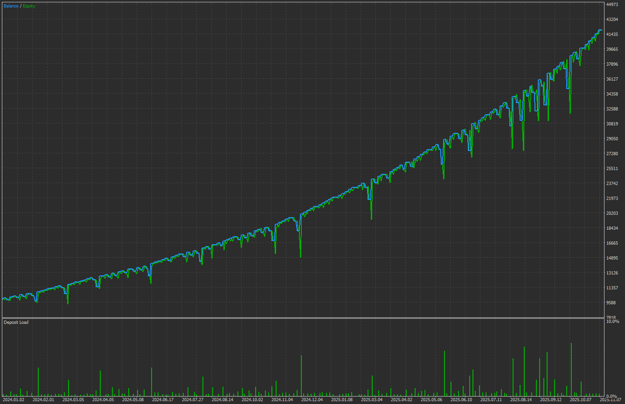This screenshot has width=625, height=404.
Task: Click the 2025.08.14 date label
Action: (x=521, y=400)
